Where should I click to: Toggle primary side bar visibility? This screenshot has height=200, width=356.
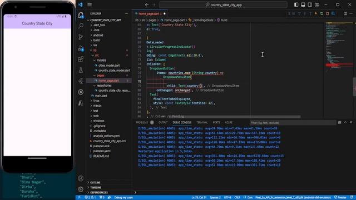(x=296, y=4)
